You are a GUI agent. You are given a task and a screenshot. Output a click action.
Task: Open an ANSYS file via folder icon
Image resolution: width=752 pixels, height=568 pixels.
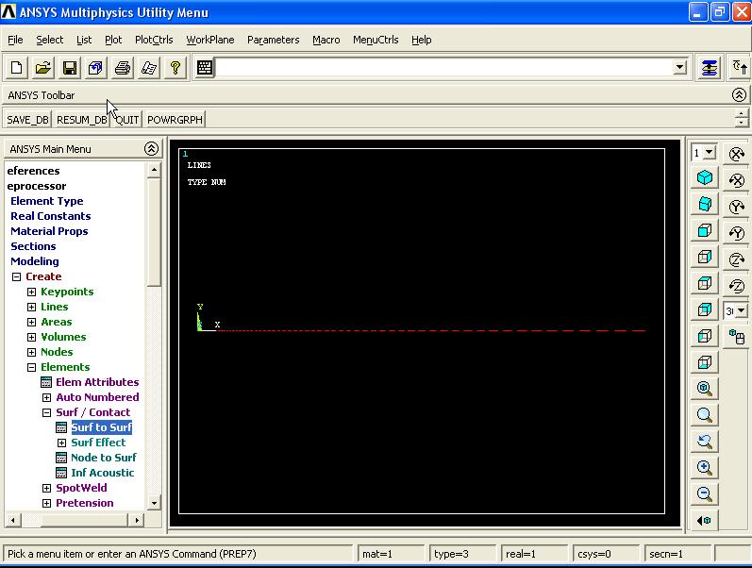(x=42, y=68)
